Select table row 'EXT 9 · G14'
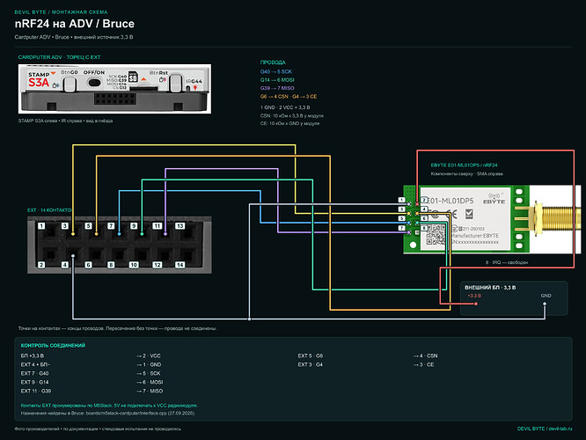Viewport: 586px width, 440px height. click(x=35, y=382)
